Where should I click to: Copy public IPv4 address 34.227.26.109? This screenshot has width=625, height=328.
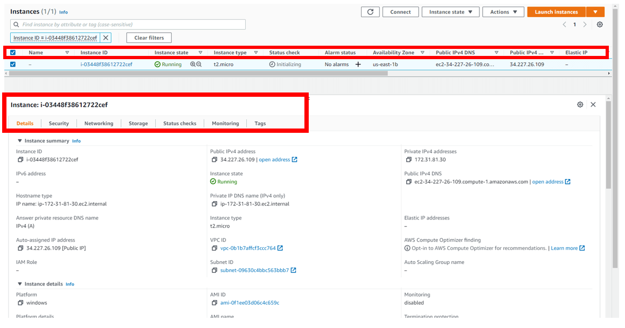pyautogui.click(x=214, y=159)
